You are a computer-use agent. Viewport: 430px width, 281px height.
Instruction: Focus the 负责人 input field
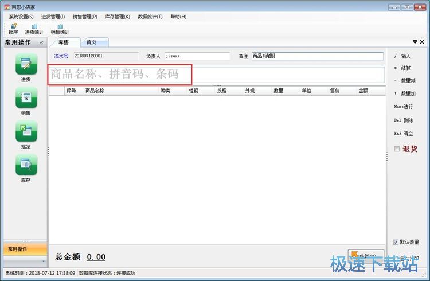(x=197, y=56)
